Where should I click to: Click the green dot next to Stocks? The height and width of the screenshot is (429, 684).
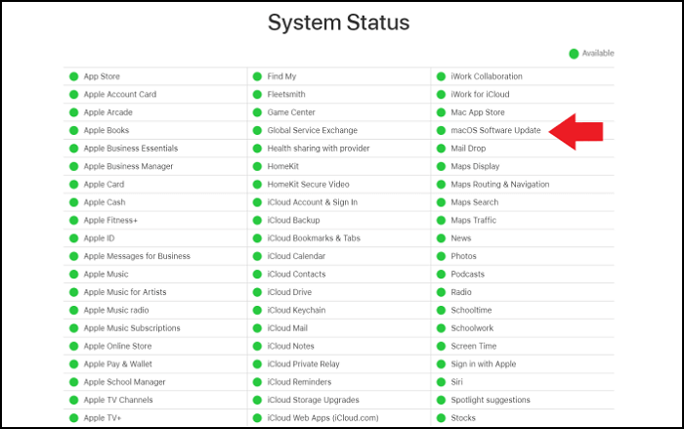coord(441,418)
